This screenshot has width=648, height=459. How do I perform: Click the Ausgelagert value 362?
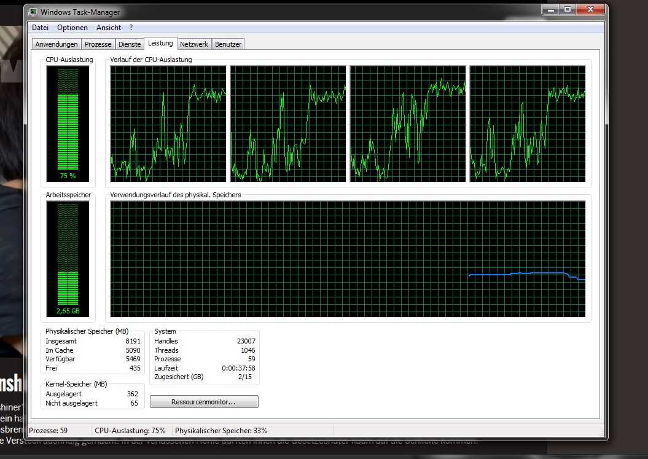pos(133,394)
